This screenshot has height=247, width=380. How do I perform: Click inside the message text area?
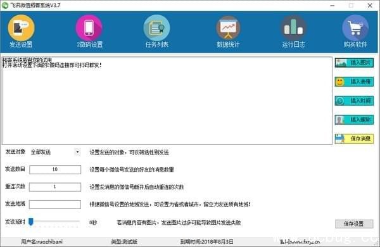pyautogui.click(x=167, y=101)
